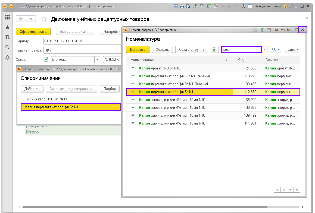Add report to favorites with star outline
The width and height of the screenshot is (315, 213).
tap(43, 19)
